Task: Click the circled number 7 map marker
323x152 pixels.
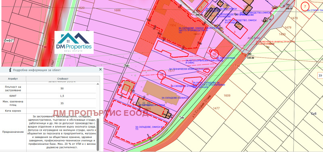Action: click(305, 6)
